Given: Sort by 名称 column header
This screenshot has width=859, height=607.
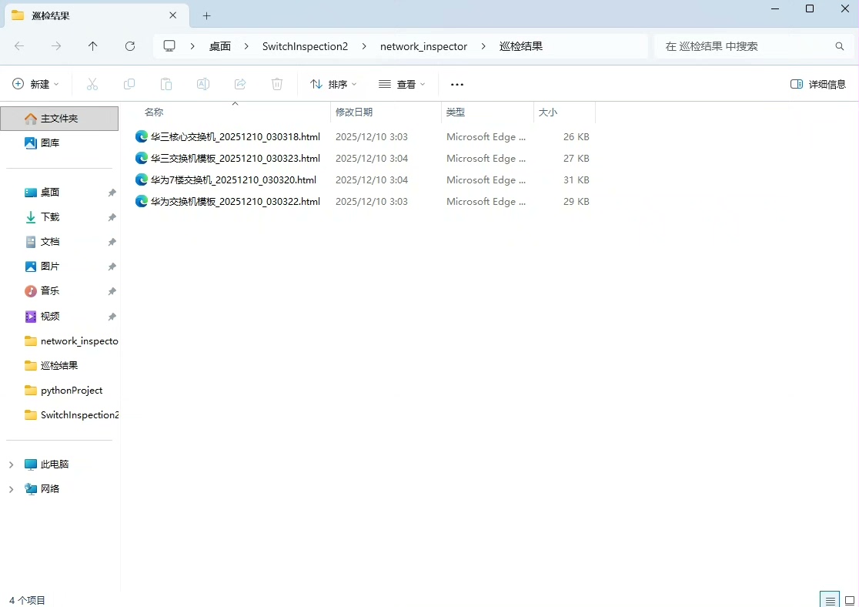Looking at the screenshot, I should 154,112.
